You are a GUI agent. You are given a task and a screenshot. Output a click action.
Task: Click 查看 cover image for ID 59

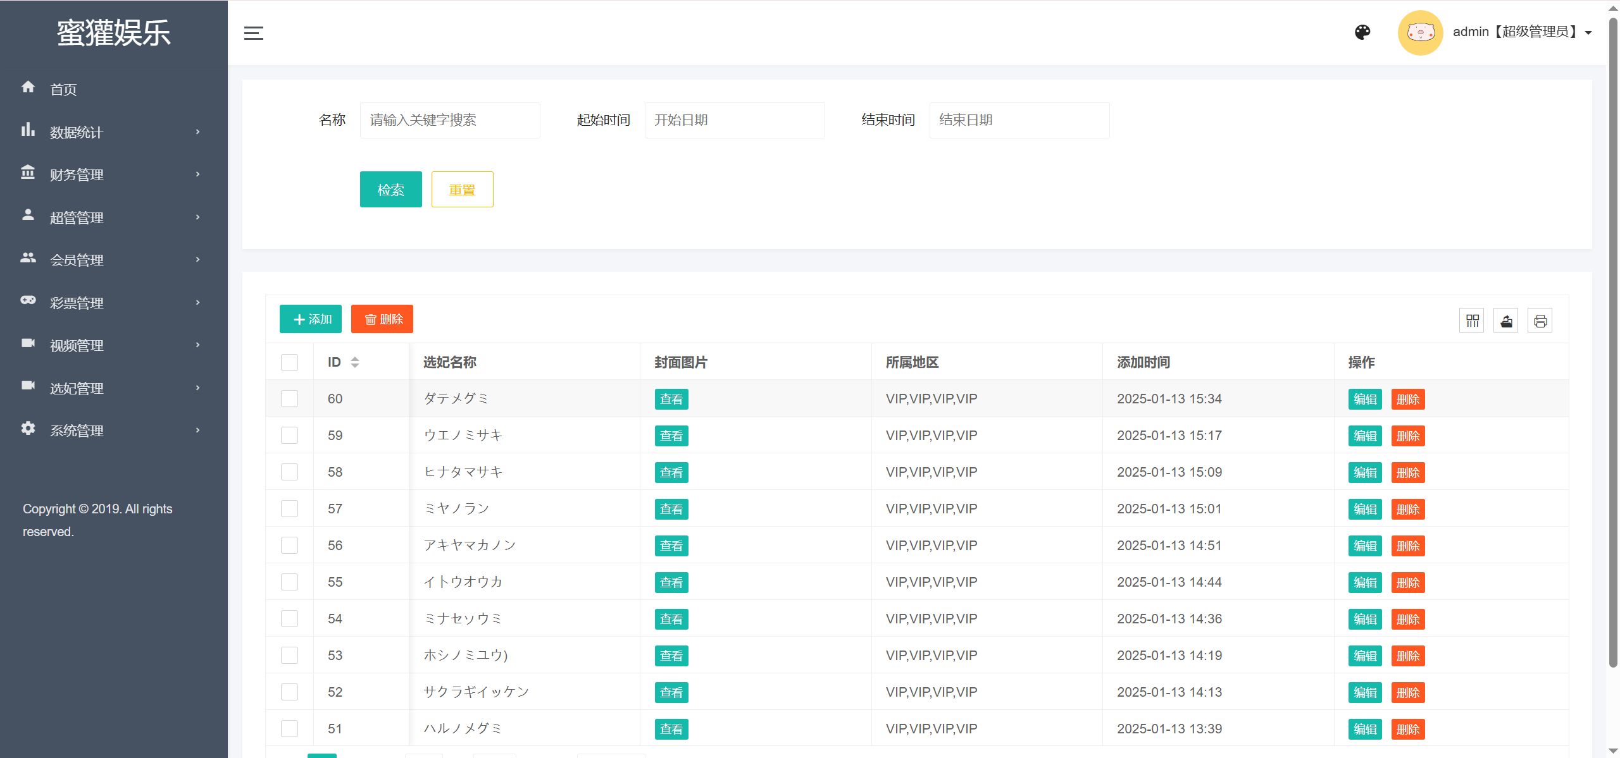(x=671, y=436)
